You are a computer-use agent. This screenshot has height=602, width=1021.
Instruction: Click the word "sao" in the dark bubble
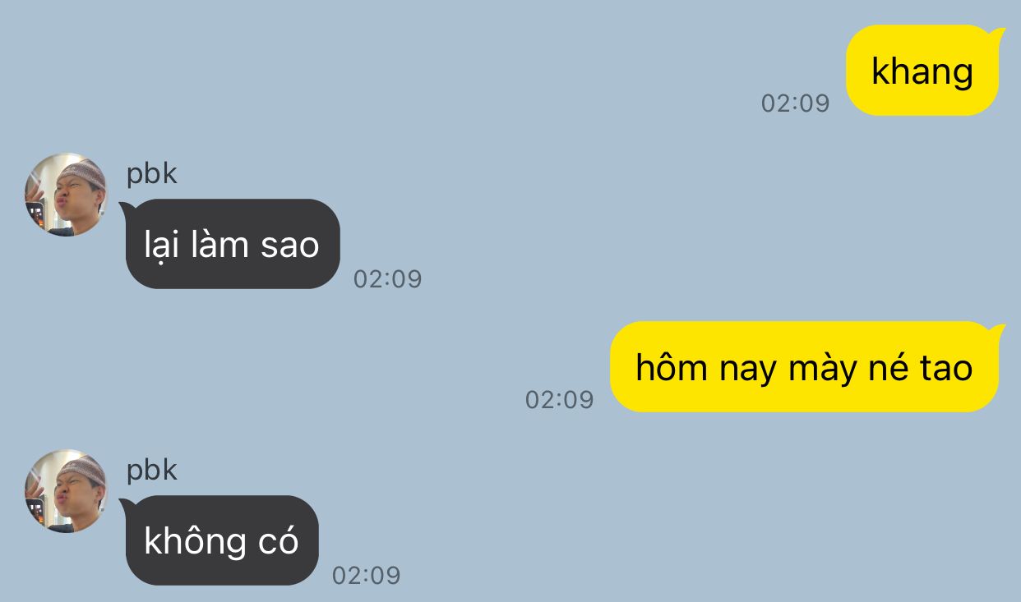point(290,246)
